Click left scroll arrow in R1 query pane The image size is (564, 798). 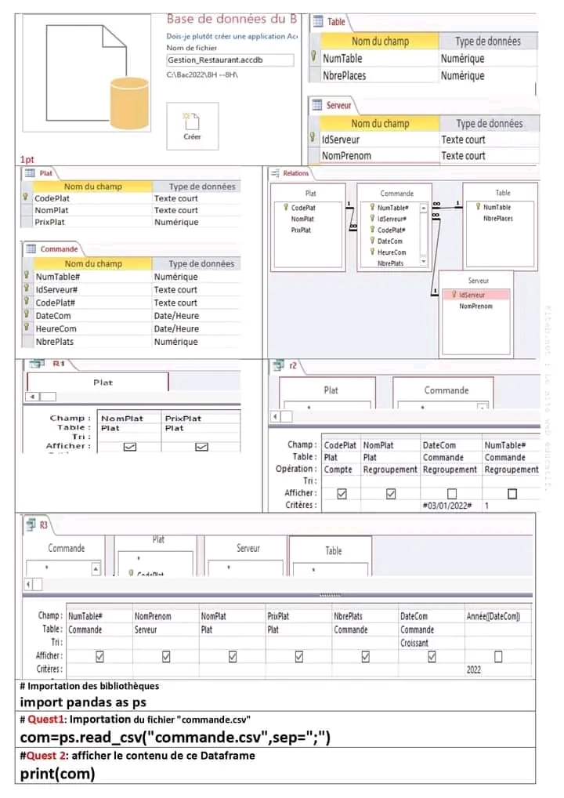coord(32,397)
